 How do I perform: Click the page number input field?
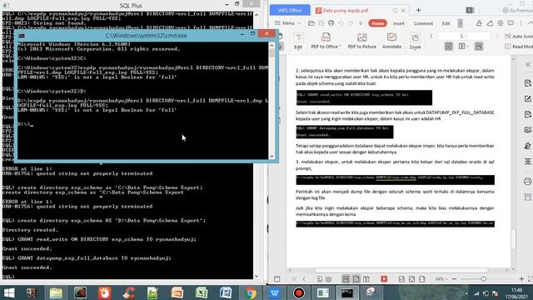[x=464, y=36]
